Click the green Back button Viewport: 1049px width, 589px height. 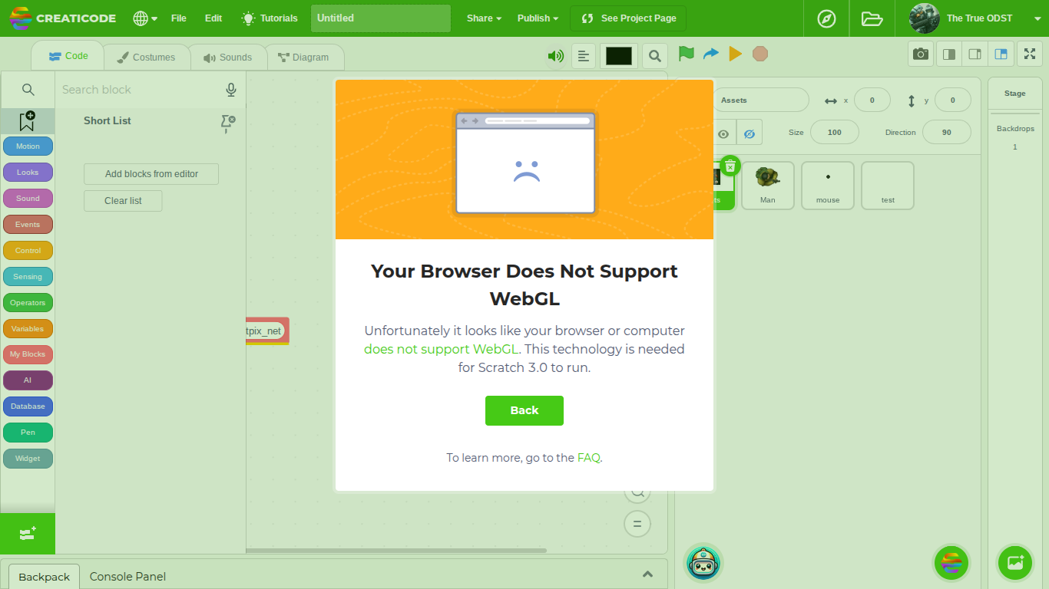pyautogui.click(x=524, y=410)
